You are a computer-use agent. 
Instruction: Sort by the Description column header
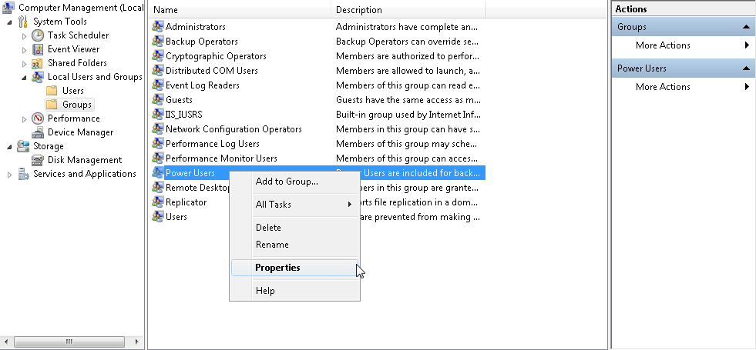(408, 10)
